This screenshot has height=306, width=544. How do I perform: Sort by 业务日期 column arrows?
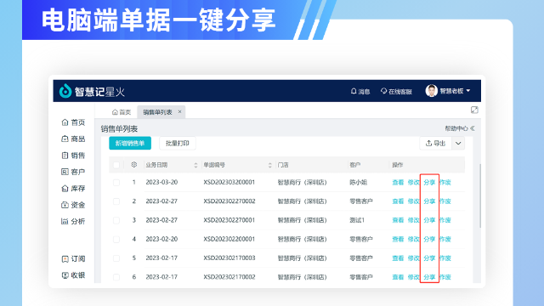(x=195, y=165)
